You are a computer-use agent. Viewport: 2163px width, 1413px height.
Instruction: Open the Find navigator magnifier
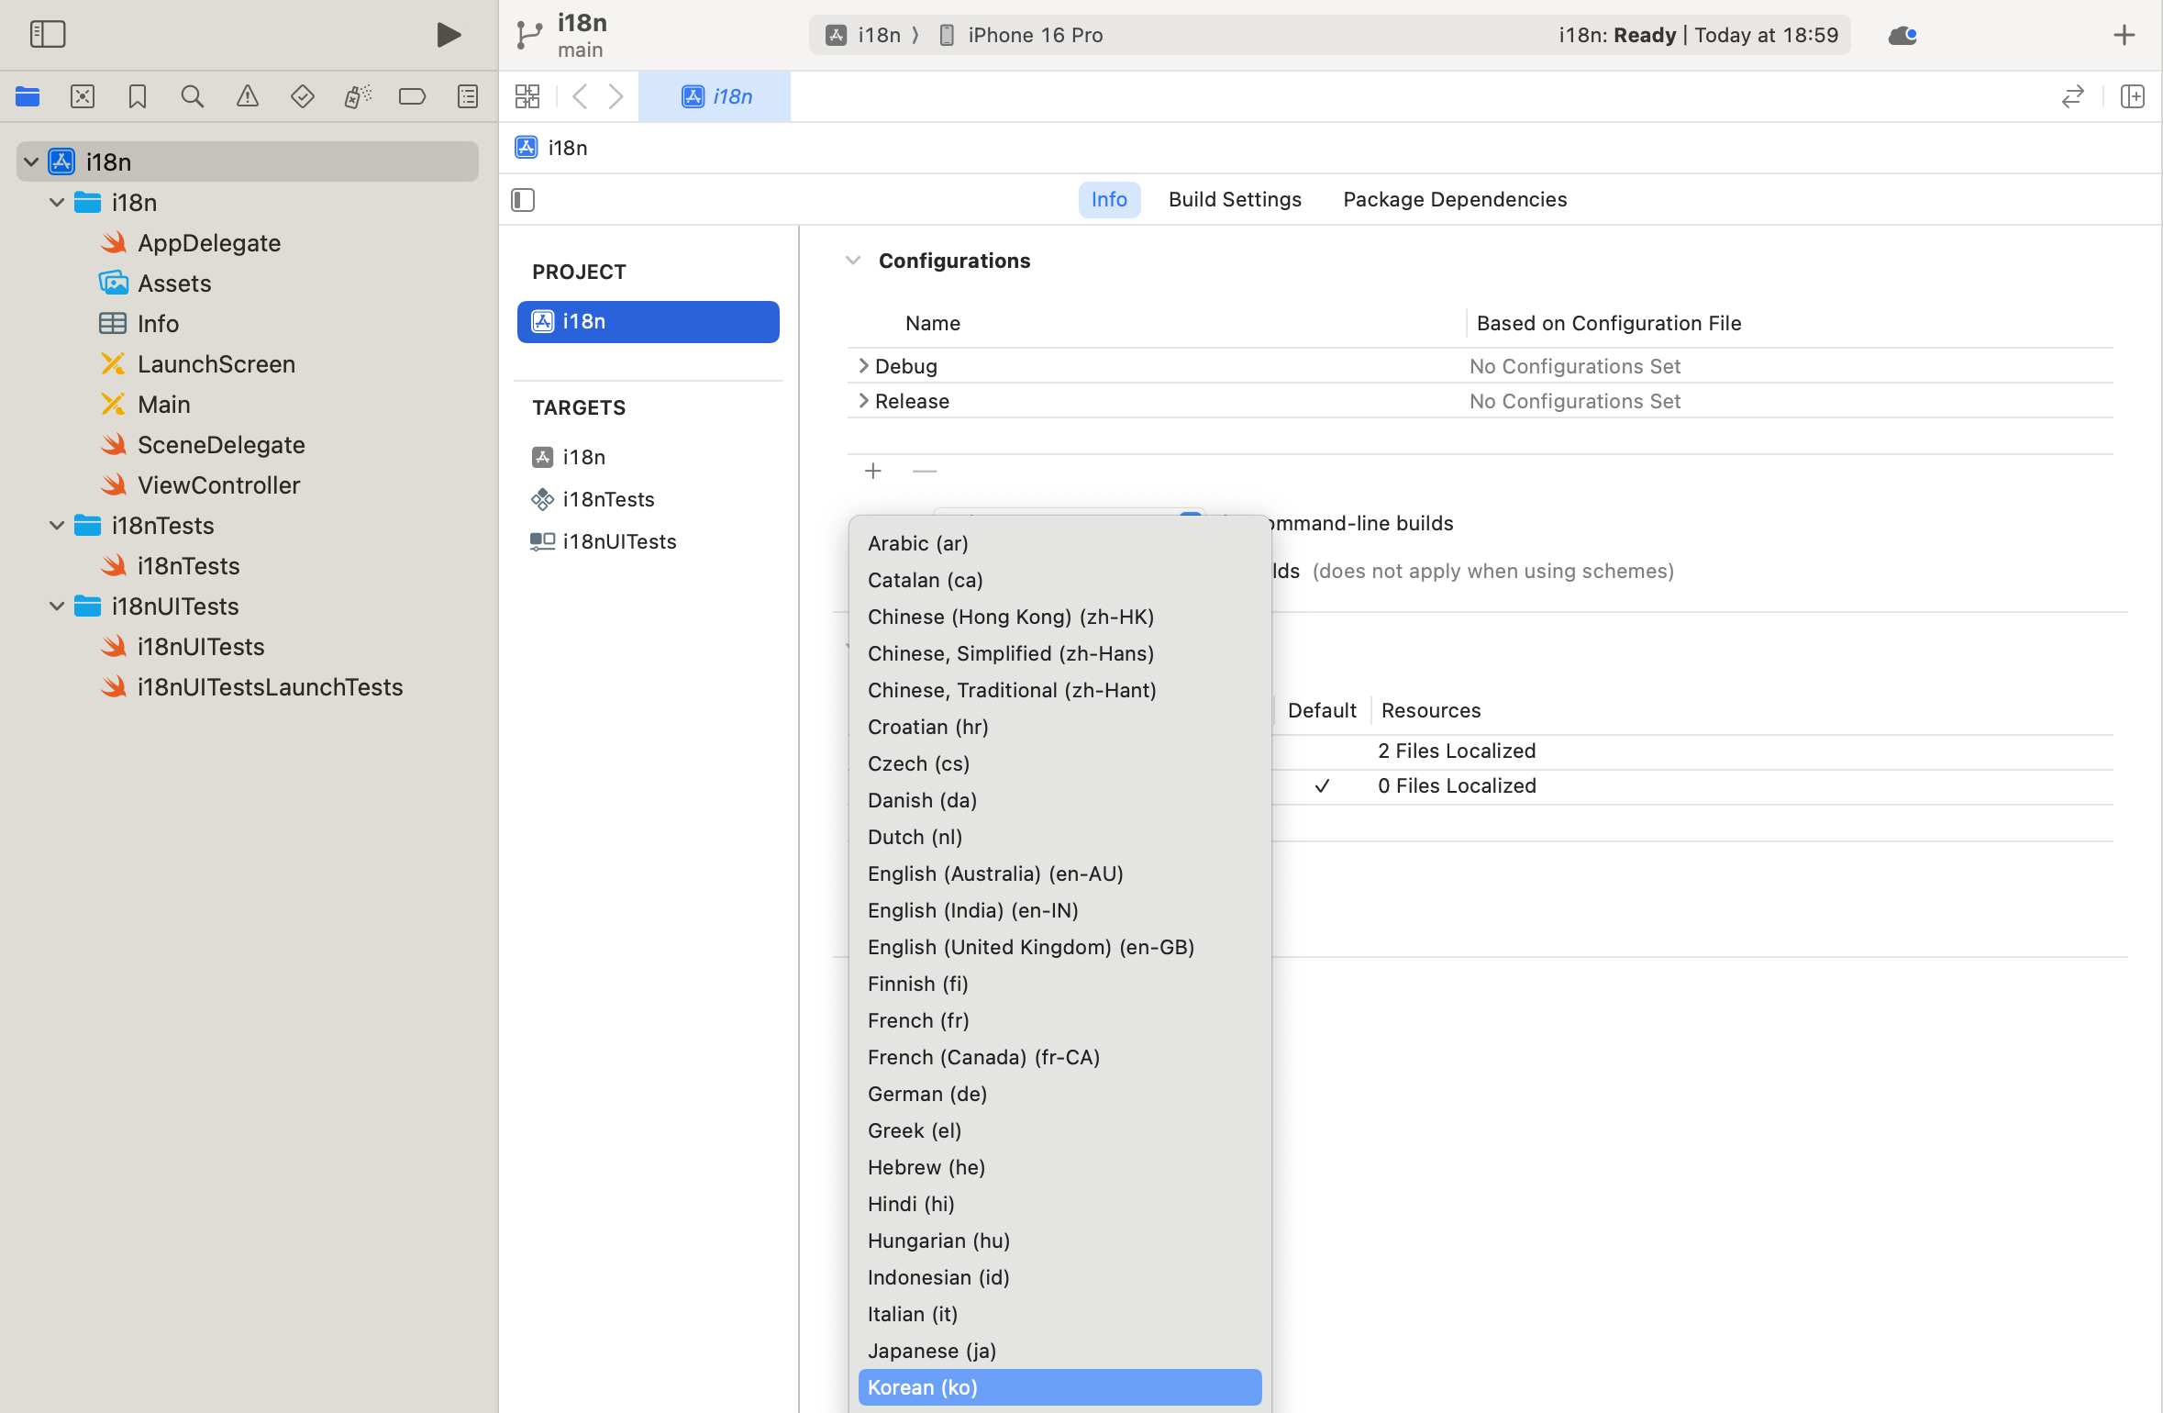tap(193, 96)
